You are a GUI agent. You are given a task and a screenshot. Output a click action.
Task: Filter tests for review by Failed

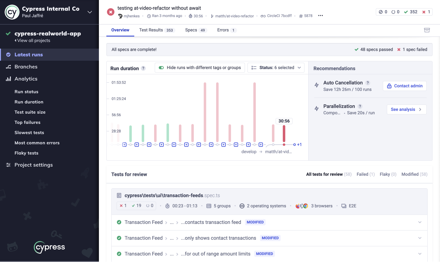point(365,174)
